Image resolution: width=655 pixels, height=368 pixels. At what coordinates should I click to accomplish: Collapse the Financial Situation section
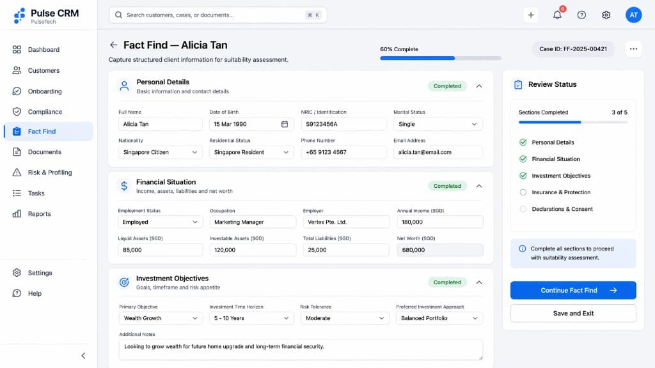point(479,186)
